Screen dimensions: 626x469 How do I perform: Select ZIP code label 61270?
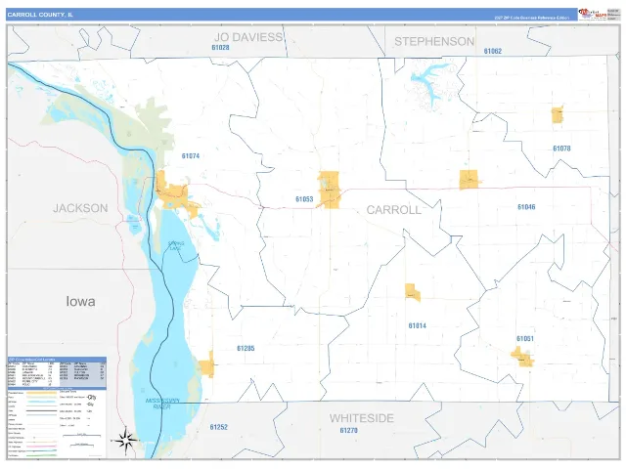point(349,430)
